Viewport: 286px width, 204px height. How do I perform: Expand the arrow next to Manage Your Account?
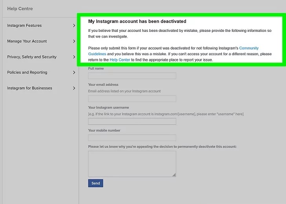74,41
